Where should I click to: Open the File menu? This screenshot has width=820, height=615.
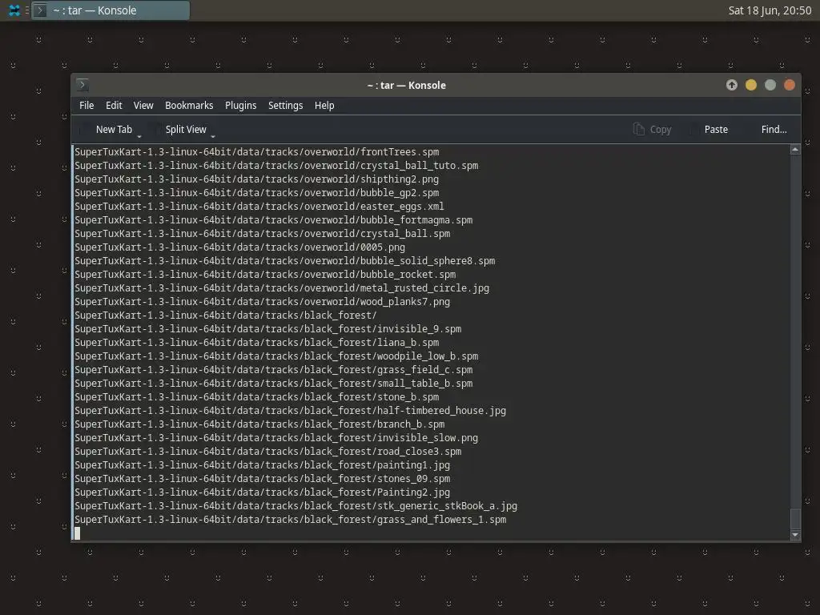86,106
